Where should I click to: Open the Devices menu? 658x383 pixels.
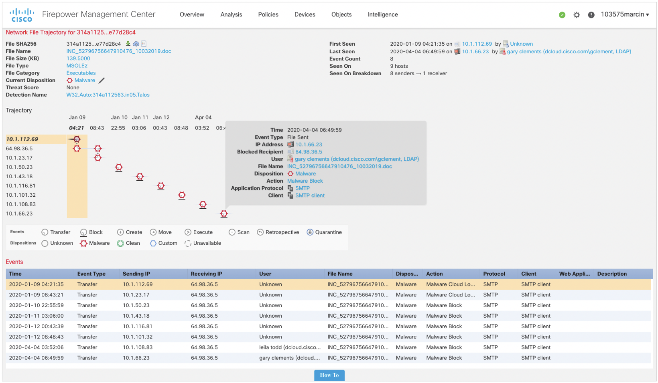pos(305,14)
